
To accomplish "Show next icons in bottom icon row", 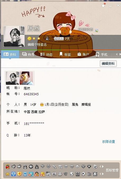I will pos(103,174).
